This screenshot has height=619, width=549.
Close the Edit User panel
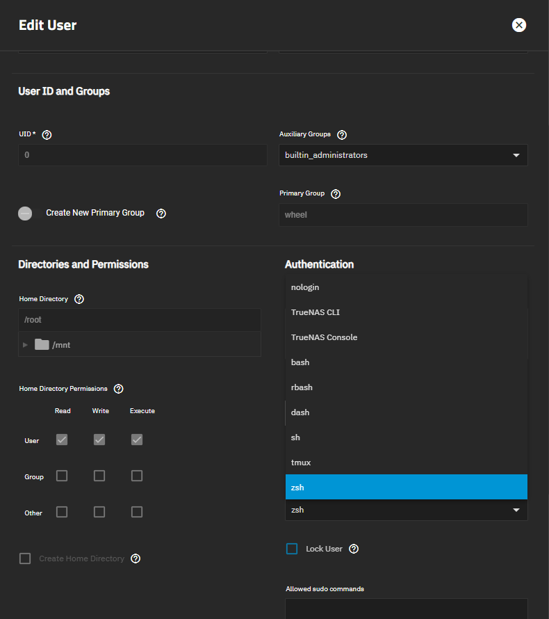[x=519, y=25]
